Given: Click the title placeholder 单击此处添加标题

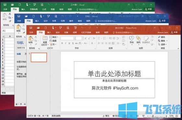Looking at the screenshot, I should 114,74.
